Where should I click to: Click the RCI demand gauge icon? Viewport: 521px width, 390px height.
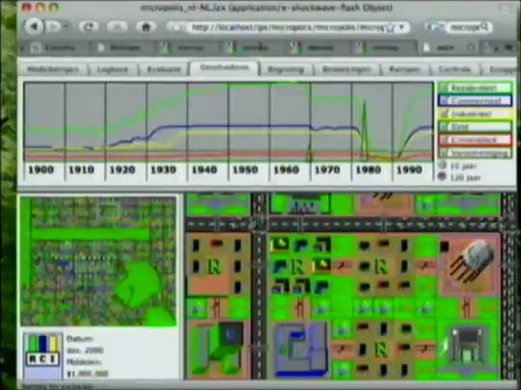(x=43, y=351)
